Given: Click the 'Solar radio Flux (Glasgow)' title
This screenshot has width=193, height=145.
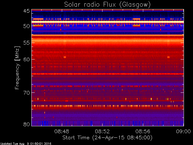Looking at the screenshot, I should click(107, 5).
